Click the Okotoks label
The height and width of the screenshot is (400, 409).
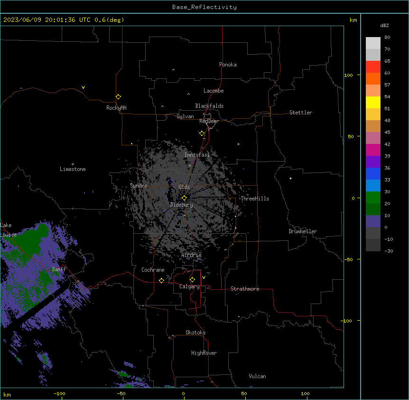[195, 333]
